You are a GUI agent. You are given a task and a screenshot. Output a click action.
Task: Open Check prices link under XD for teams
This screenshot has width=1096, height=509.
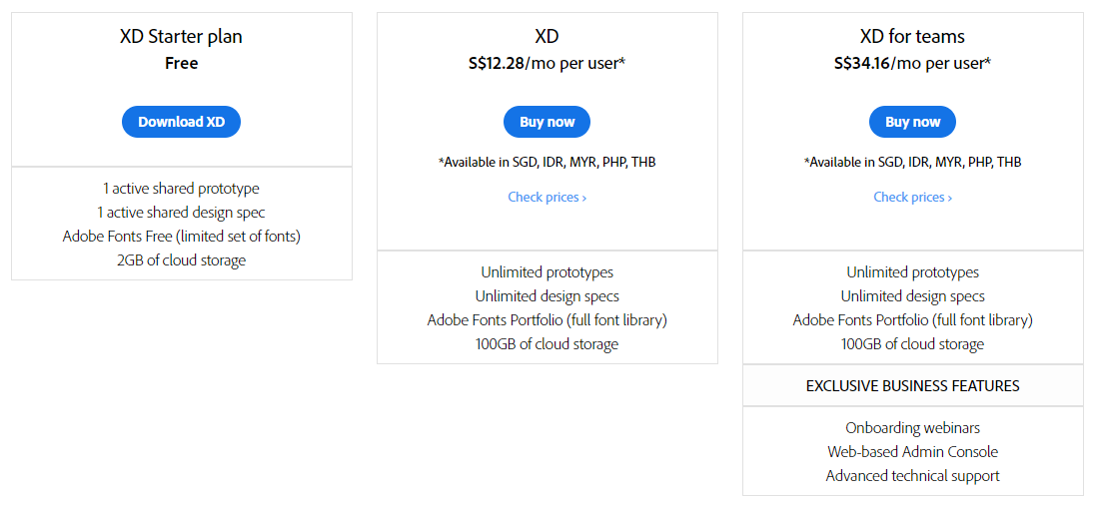[x=912, y=198]
